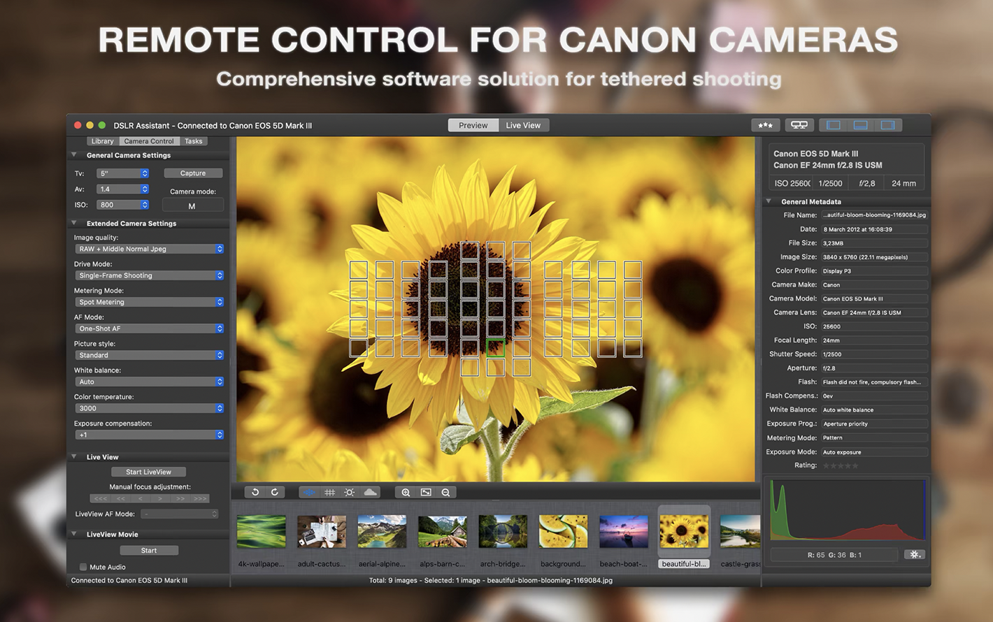Open the Metering Mode dropdown
The image size is (993, 622).
coord(150,302)
